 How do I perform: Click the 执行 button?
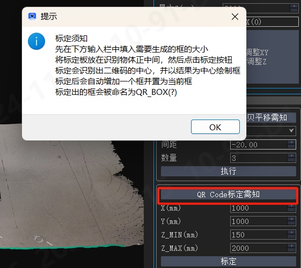tap(228, 171)
